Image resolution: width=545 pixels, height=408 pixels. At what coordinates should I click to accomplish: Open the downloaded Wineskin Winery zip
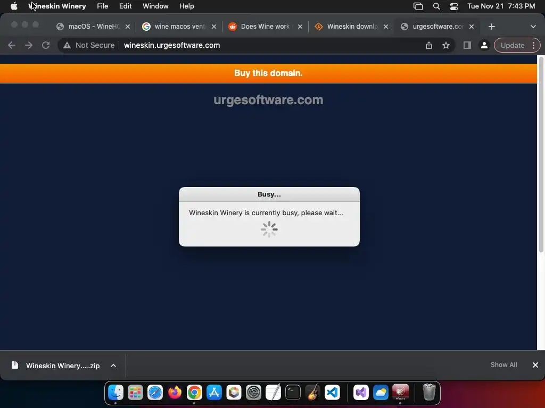[63, 365]
